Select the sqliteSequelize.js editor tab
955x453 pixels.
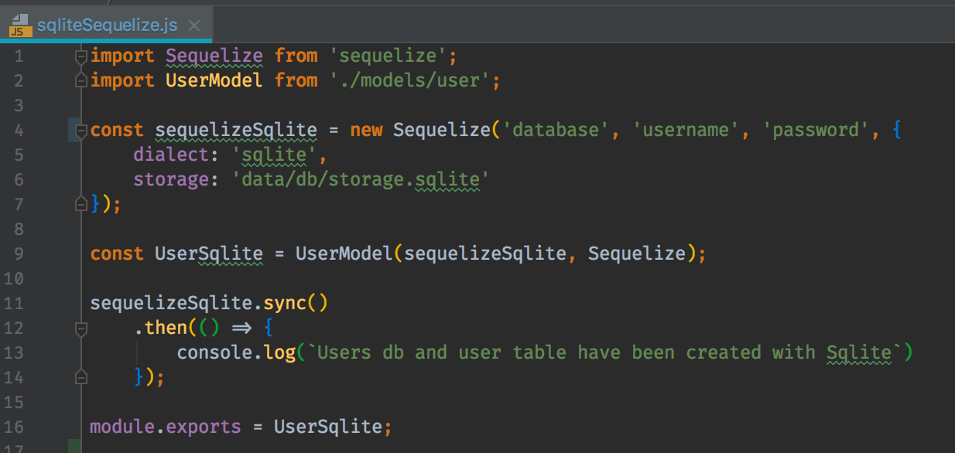click(105, 25)
